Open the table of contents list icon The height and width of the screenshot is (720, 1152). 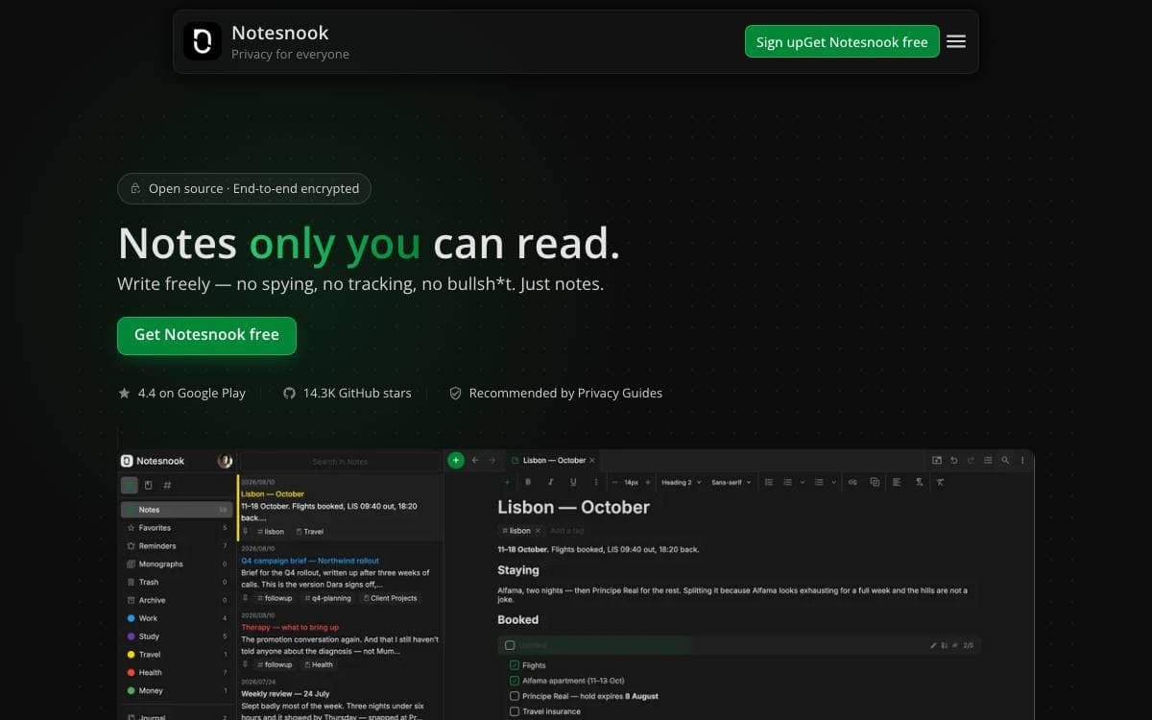988,460
